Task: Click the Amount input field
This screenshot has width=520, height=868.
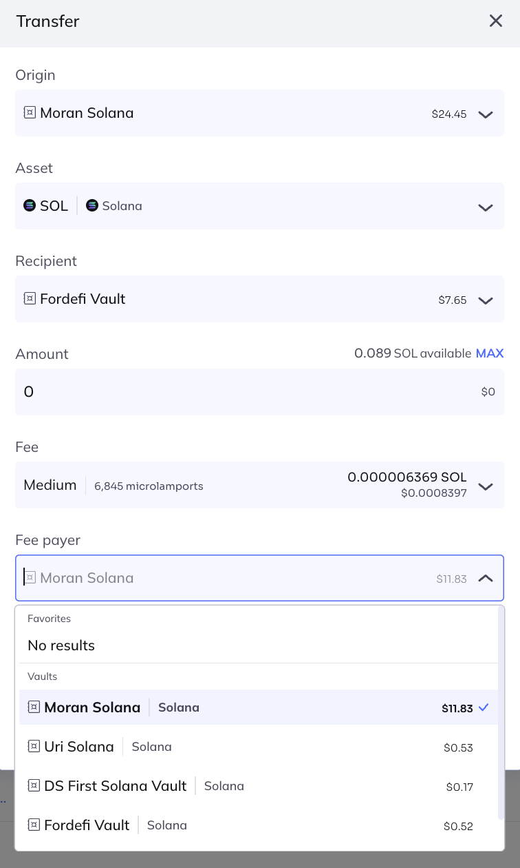Action: [241, 392]
